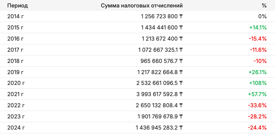
Task: Click the amount 1 436 945 283.2 ₸
Action: pos(159,128)
